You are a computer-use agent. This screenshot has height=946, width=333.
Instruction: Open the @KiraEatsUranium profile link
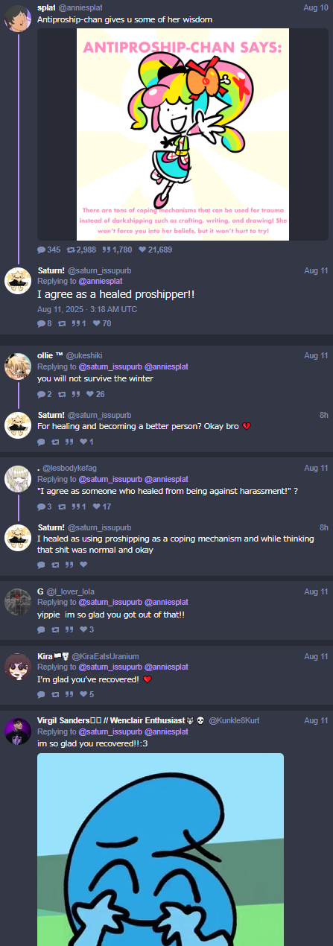[x=105, y=656]
